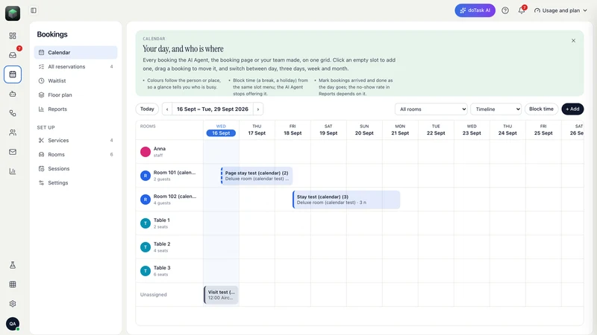597x335 pixels.
Task: Click the + Add button
Action: [x=572, y=109]
